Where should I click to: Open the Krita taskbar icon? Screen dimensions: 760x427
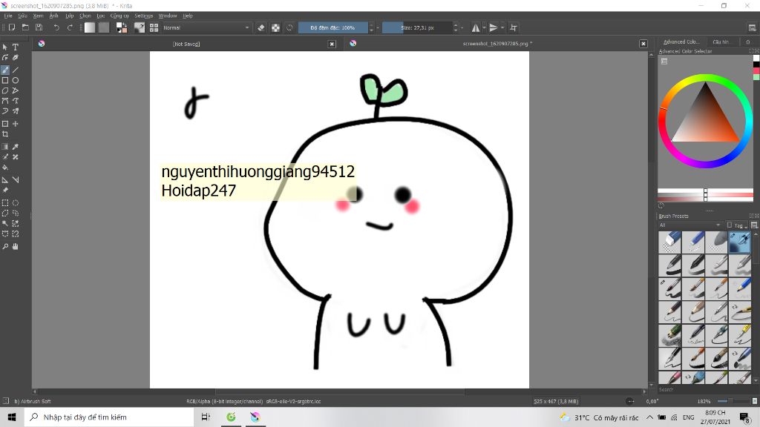pos(255,417)
